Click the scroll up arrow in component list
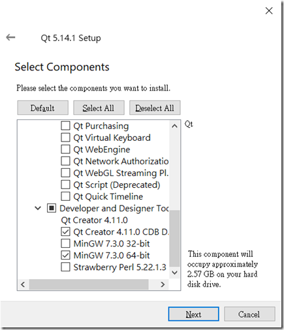This screenshot has height=330, width=284. [174, 126]
